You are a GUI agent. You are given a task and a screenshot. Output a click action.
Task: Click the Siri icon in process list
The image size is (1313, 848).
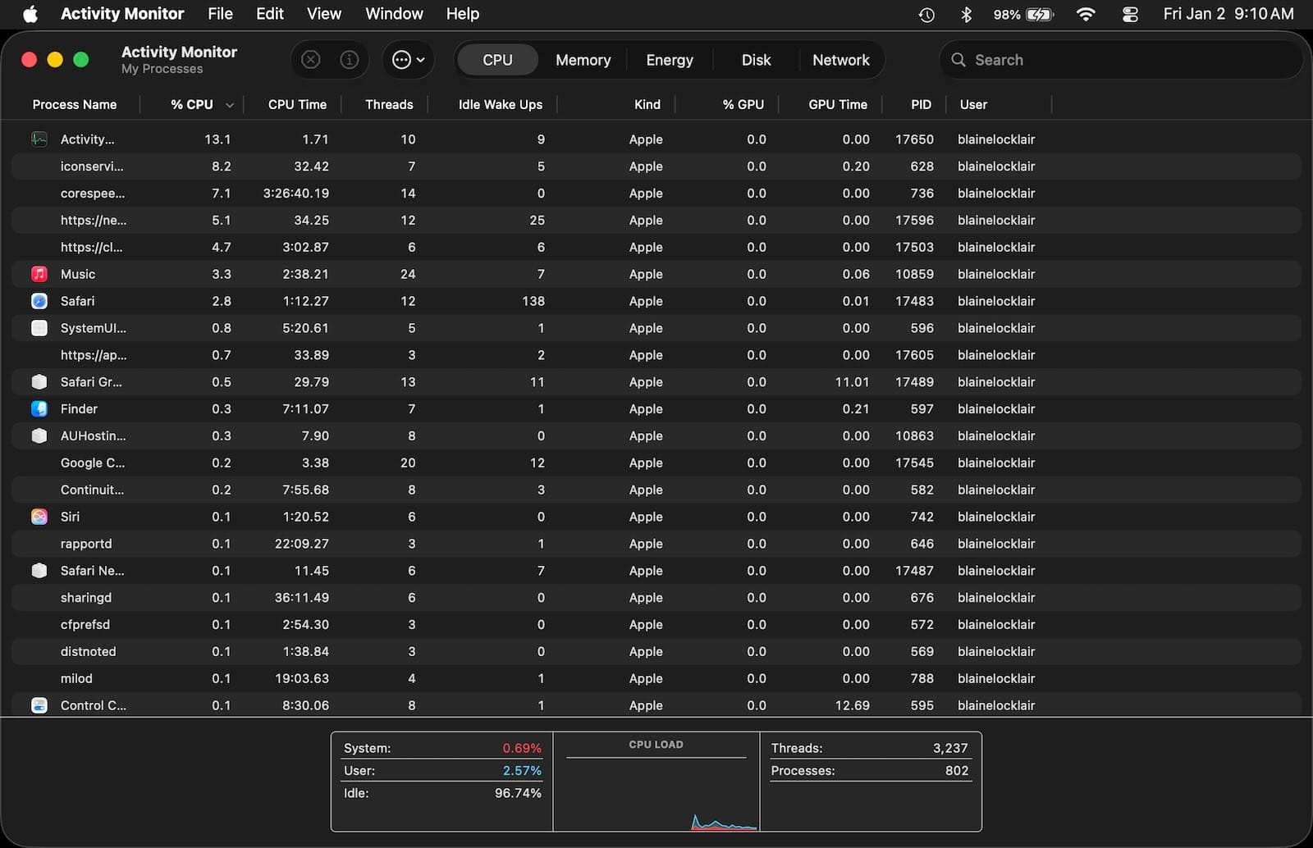pyautogui.click(x=39, y=517)
